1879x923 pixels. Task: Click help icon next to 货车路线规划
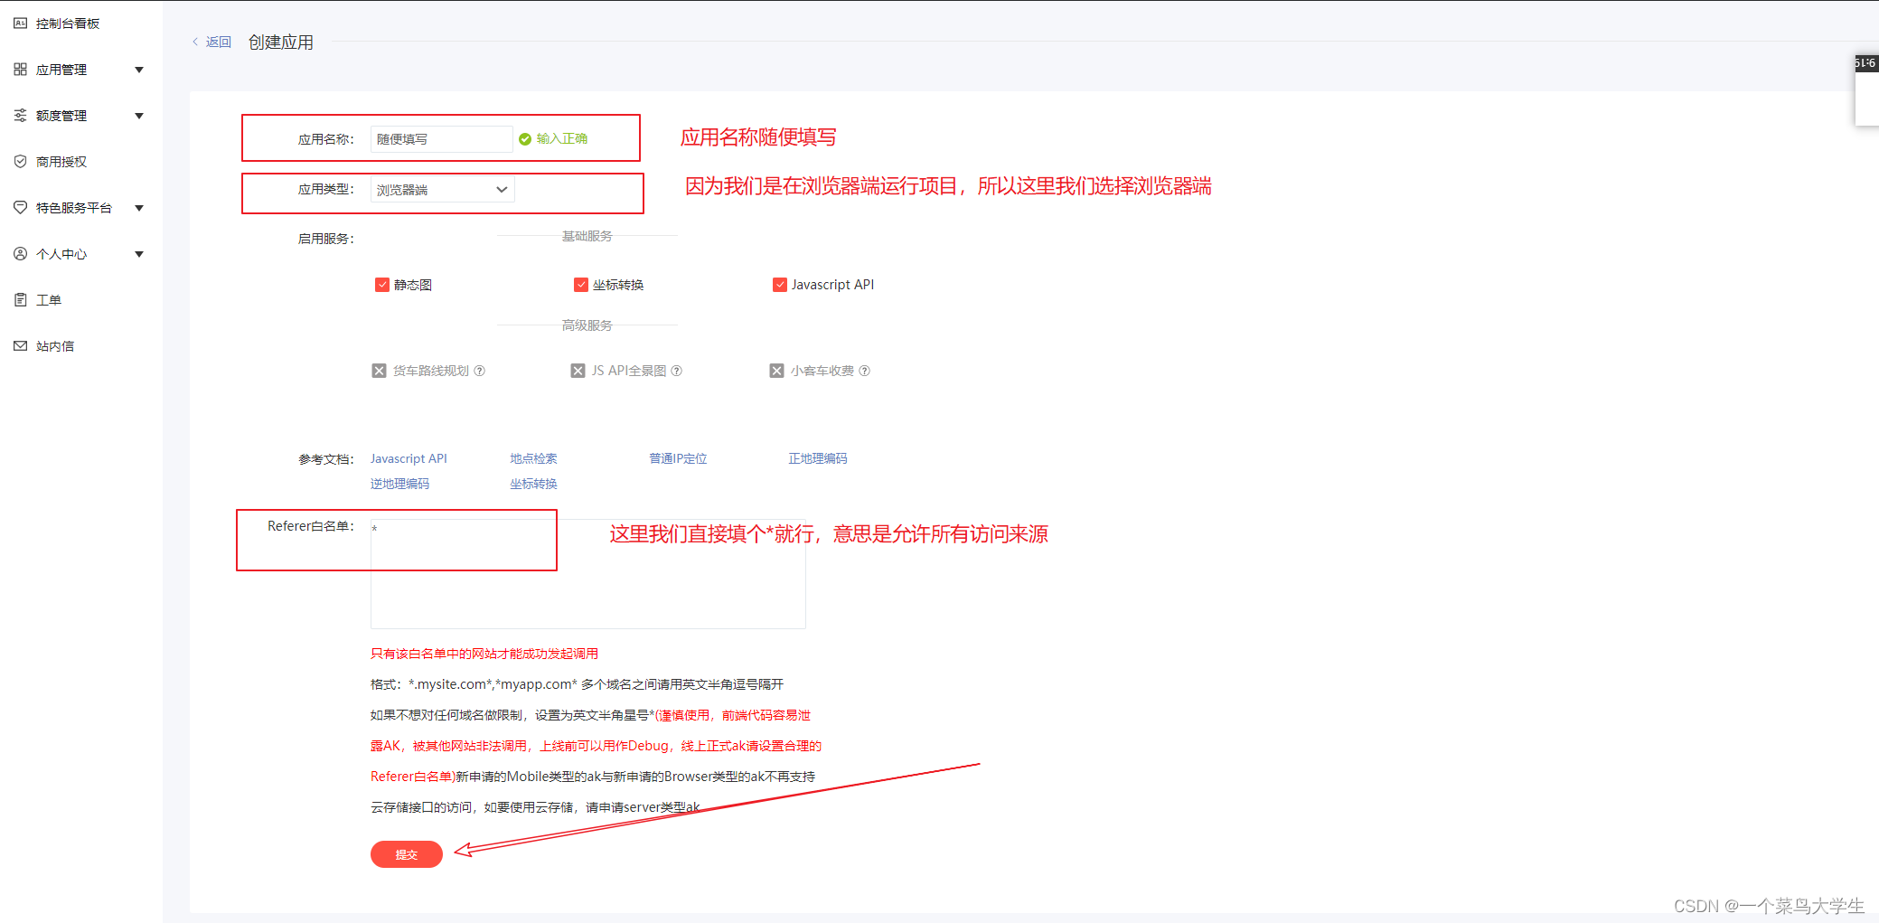click(480, 371)
